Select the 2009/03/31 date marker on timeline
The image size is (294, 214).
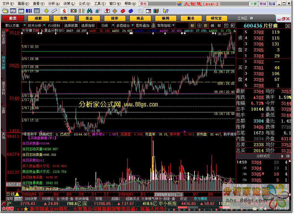click(168, 195)
